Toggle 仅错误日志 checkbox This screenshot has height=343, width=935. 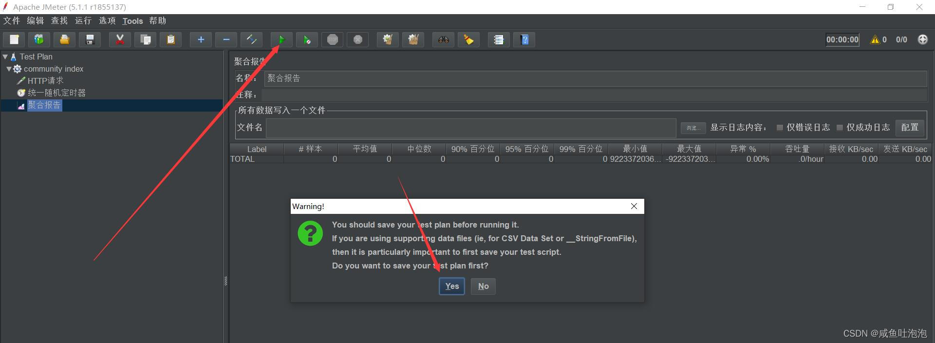pos(780,128)
